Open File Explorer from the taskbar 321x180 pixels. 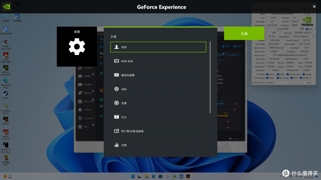click(147, 176)
